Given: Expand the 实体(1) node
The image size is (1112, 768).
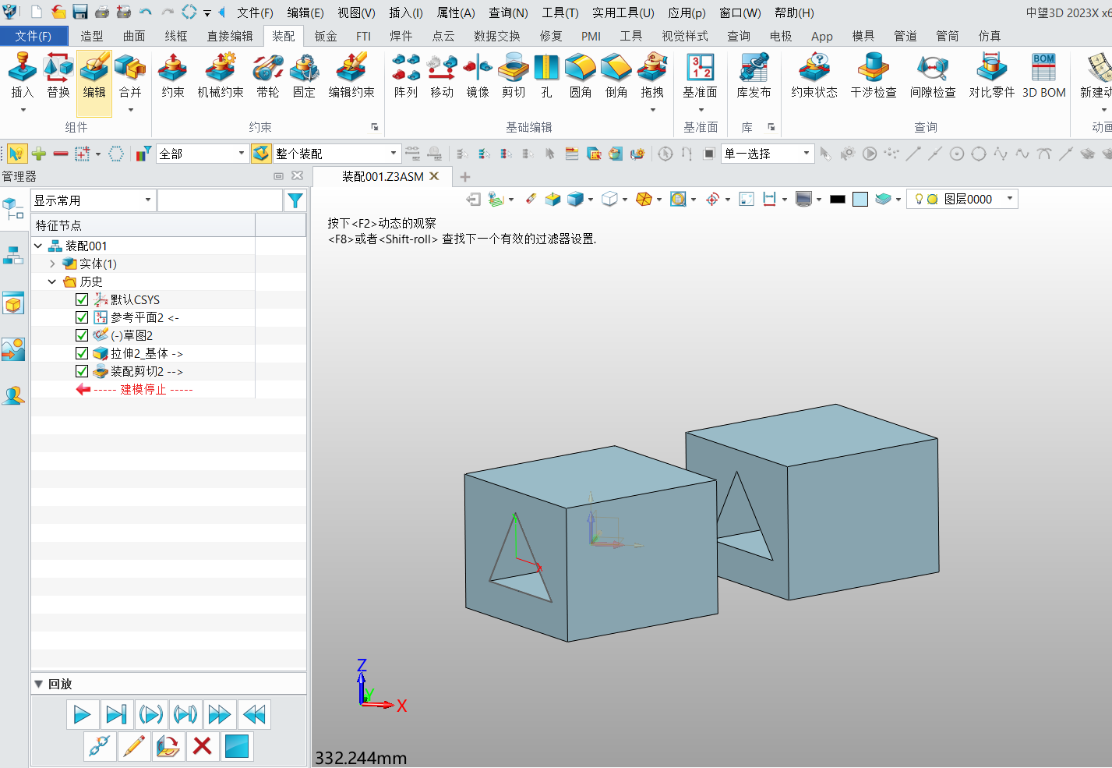Looking at the screenshot, I should point(52,264).
